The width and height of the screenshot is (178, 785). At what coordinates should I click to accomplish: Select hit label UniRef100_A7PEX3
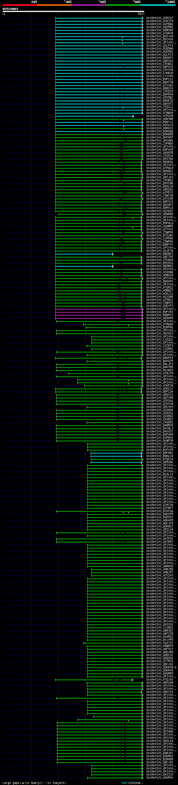[x=159, y=193]
